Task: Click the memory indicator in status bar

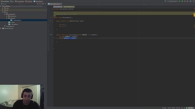Action: 191,108
